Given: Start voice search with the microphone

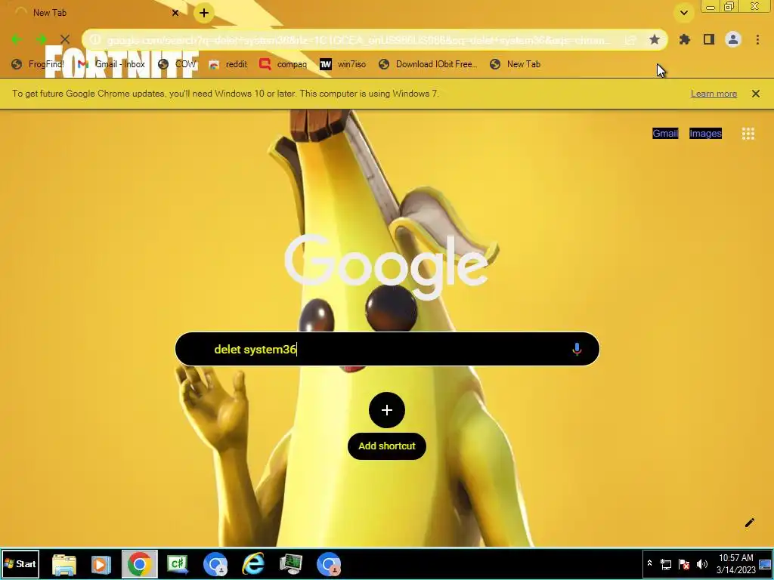Looking at the screenshot, I should [577, 349].
